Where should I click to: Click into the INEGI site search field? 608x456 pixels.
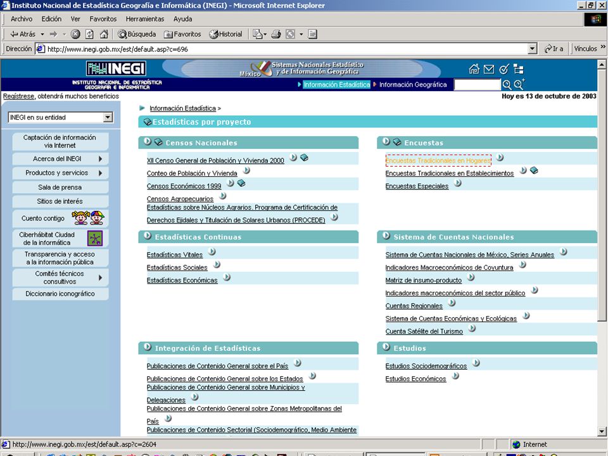[x=478, y=84]
